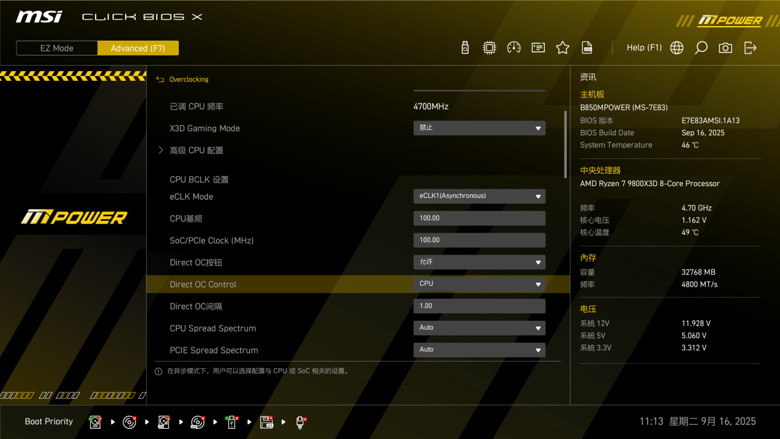Click the Boot Priority label
Viewport: 780px width, 439px height.
coord(49,421)
